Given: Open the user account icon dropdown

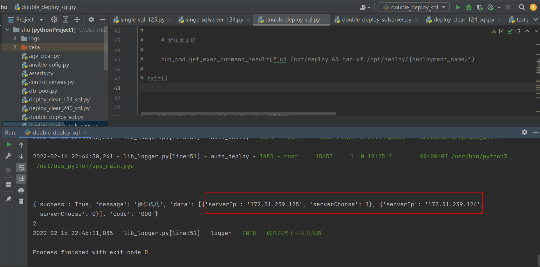Looking at the screenshot, I should tap(365, 7).
